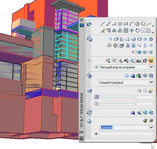
Task: Select the Circle drawing tool
Action: (x=137, y=24)
